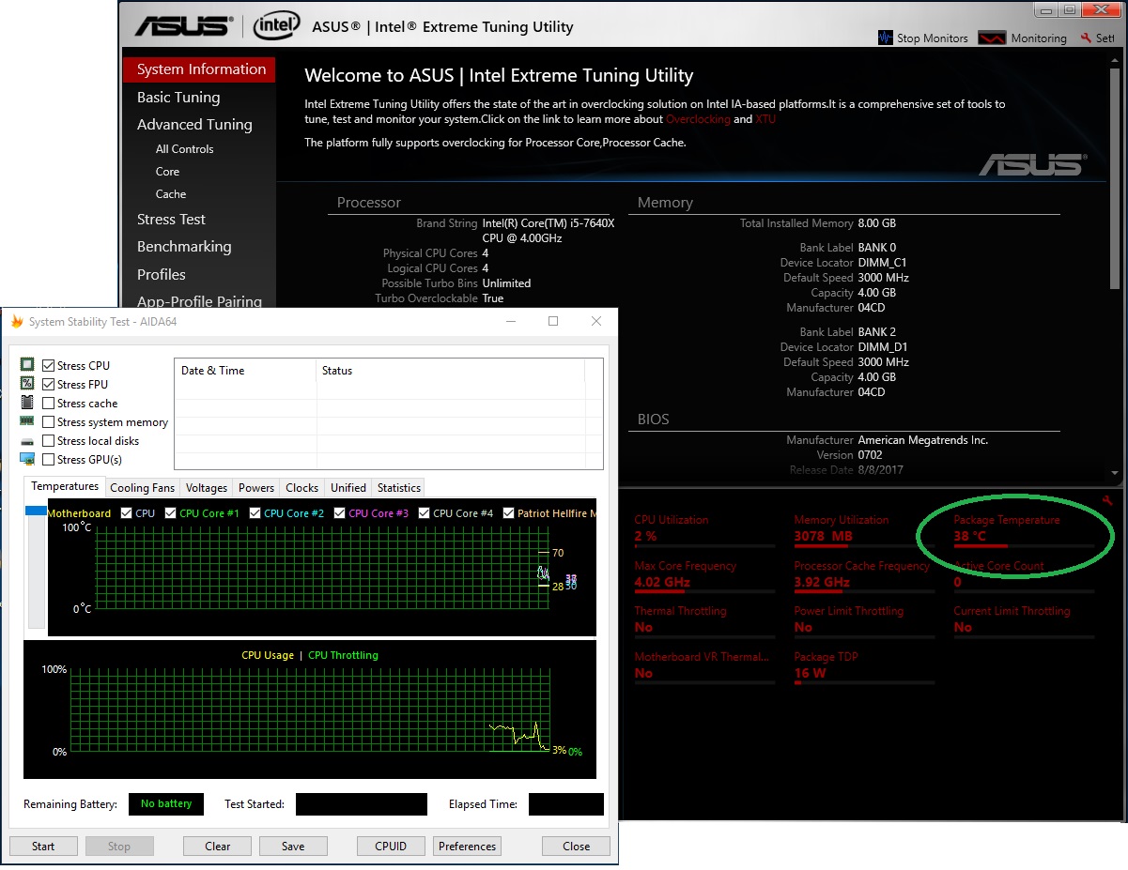1128x870 pixels.
Task: Minimize the AIDA64 System Stability Test window
Action: point(510,321)
